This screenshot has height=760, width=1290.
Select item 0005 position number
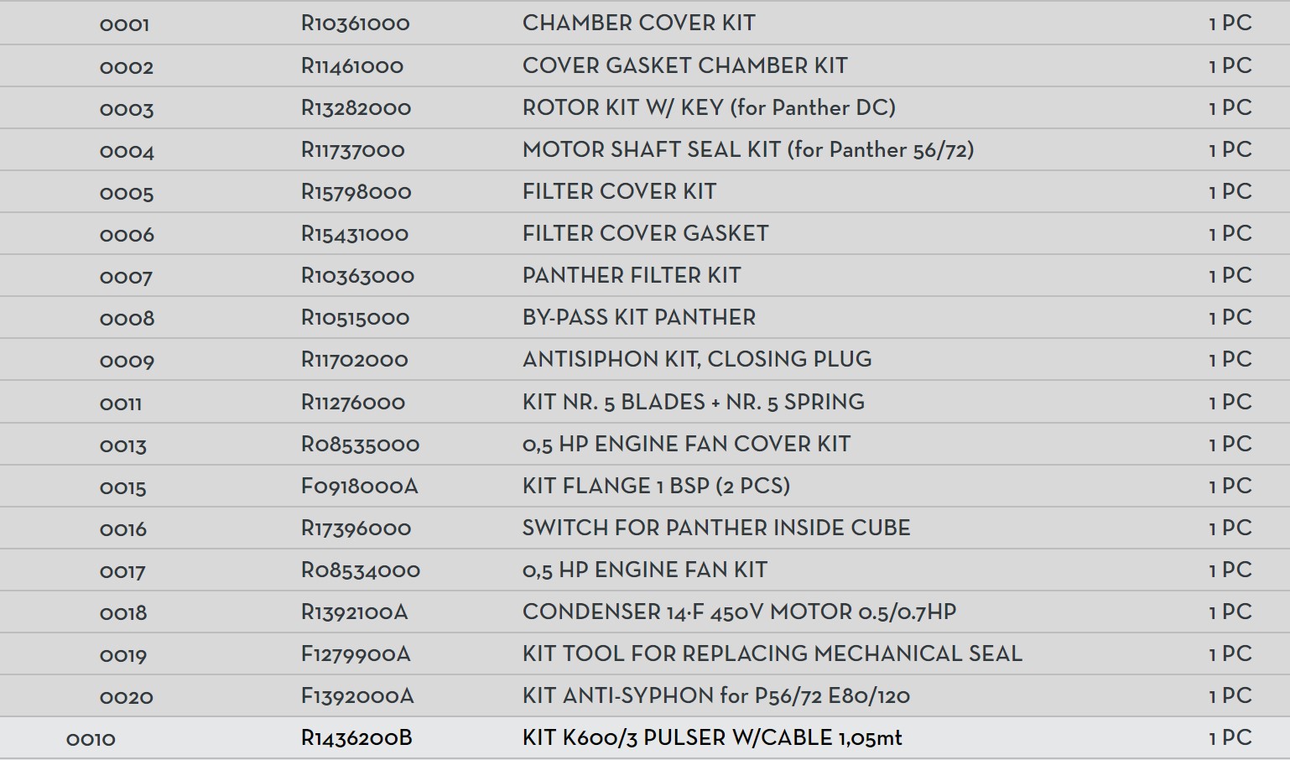[127, 193]
